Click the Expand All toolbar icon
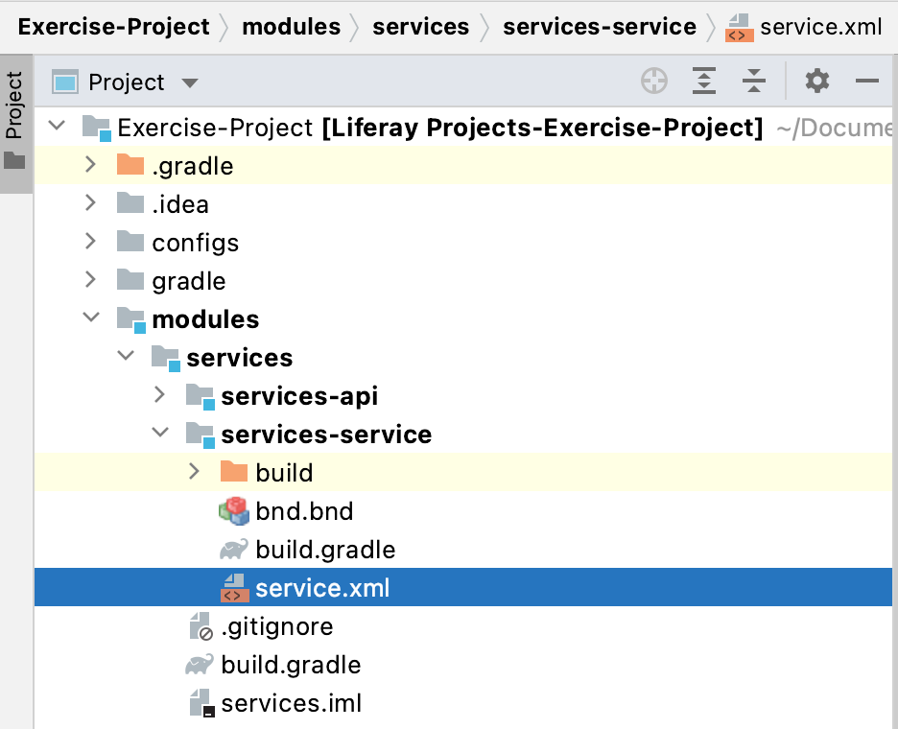Image resolution: width=898 pixels, height=729 pixels. click(704, 81)
